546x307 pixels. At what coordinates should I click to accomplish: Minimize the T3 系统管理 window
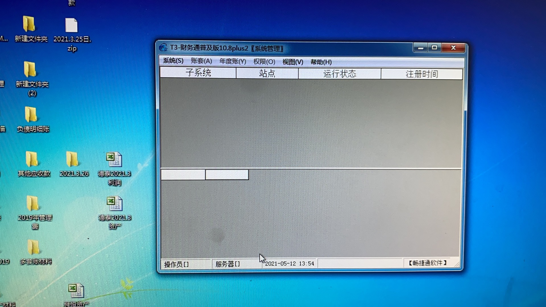pos(421,48)
